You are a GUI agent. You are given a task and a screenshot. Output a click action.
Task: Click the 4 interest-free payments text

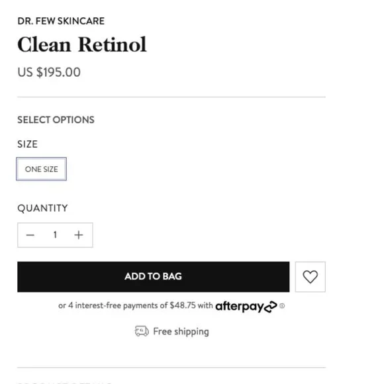click(x=113, y=306)
